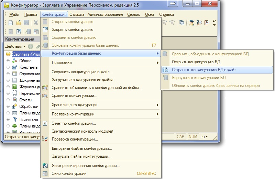Viewport: 275px width, 179px height.
Task: Open the Действия dropdown in configuration panel
Action: point(15,46)
